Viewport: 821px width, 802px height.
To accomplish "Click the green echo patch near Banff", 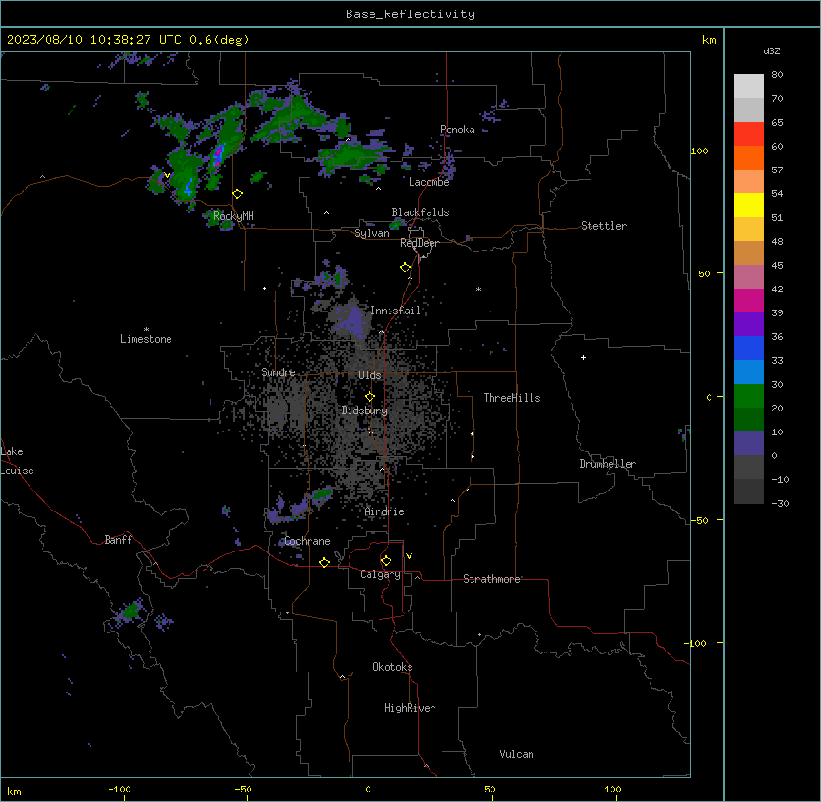I will tap(130, 611).
